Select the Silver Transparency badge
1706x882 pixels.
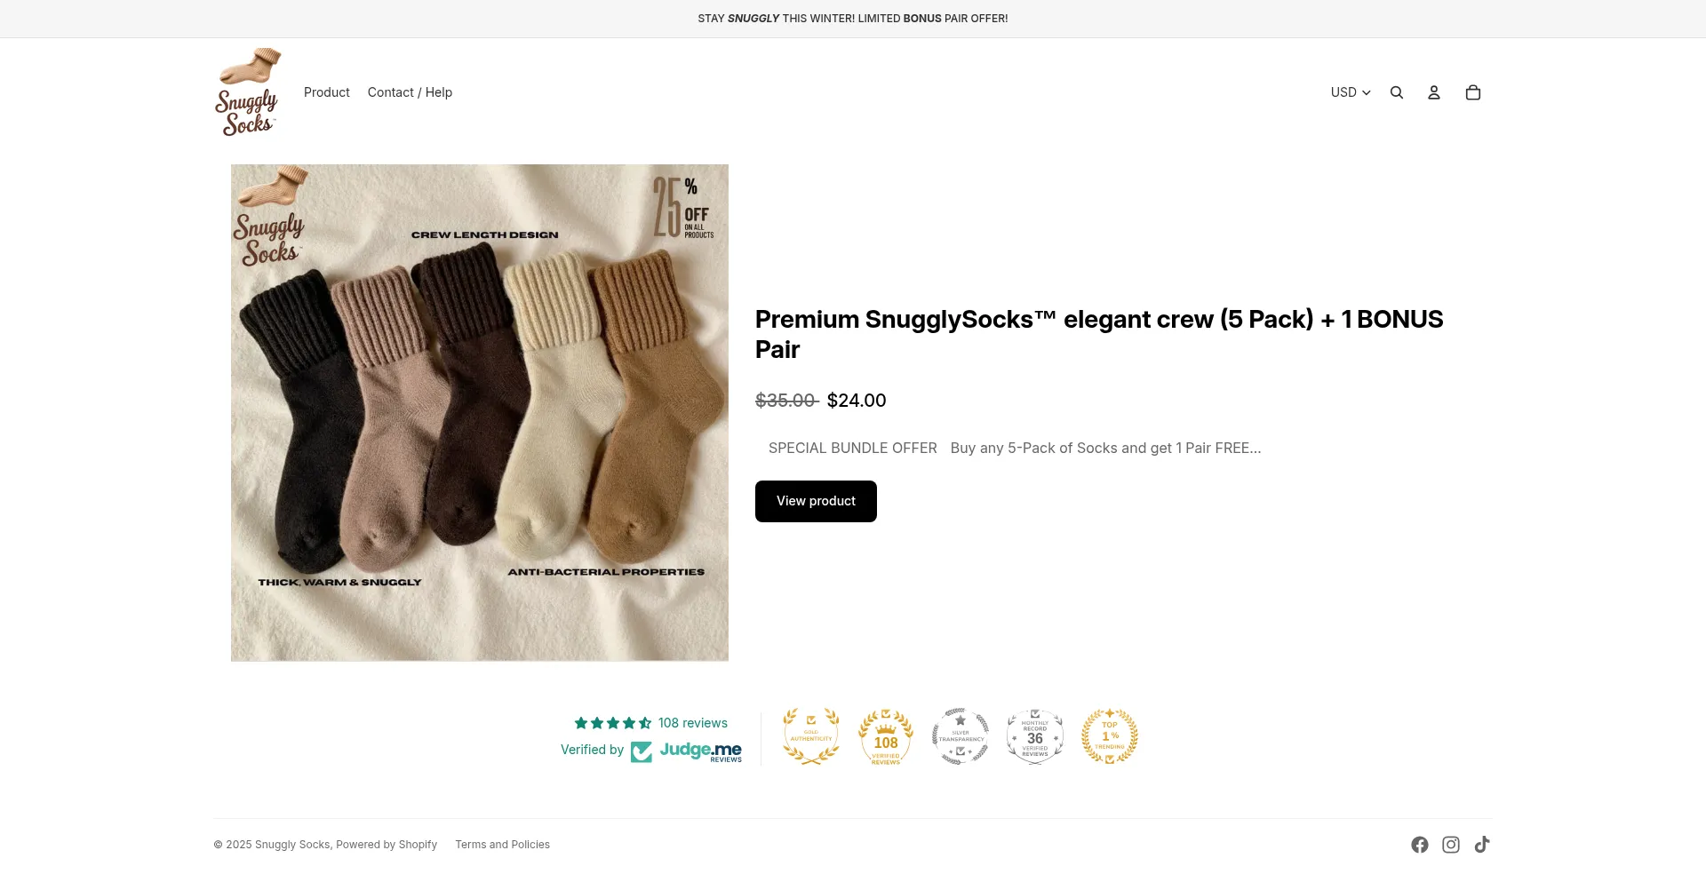pyautogui.click(x=961, y=736)
